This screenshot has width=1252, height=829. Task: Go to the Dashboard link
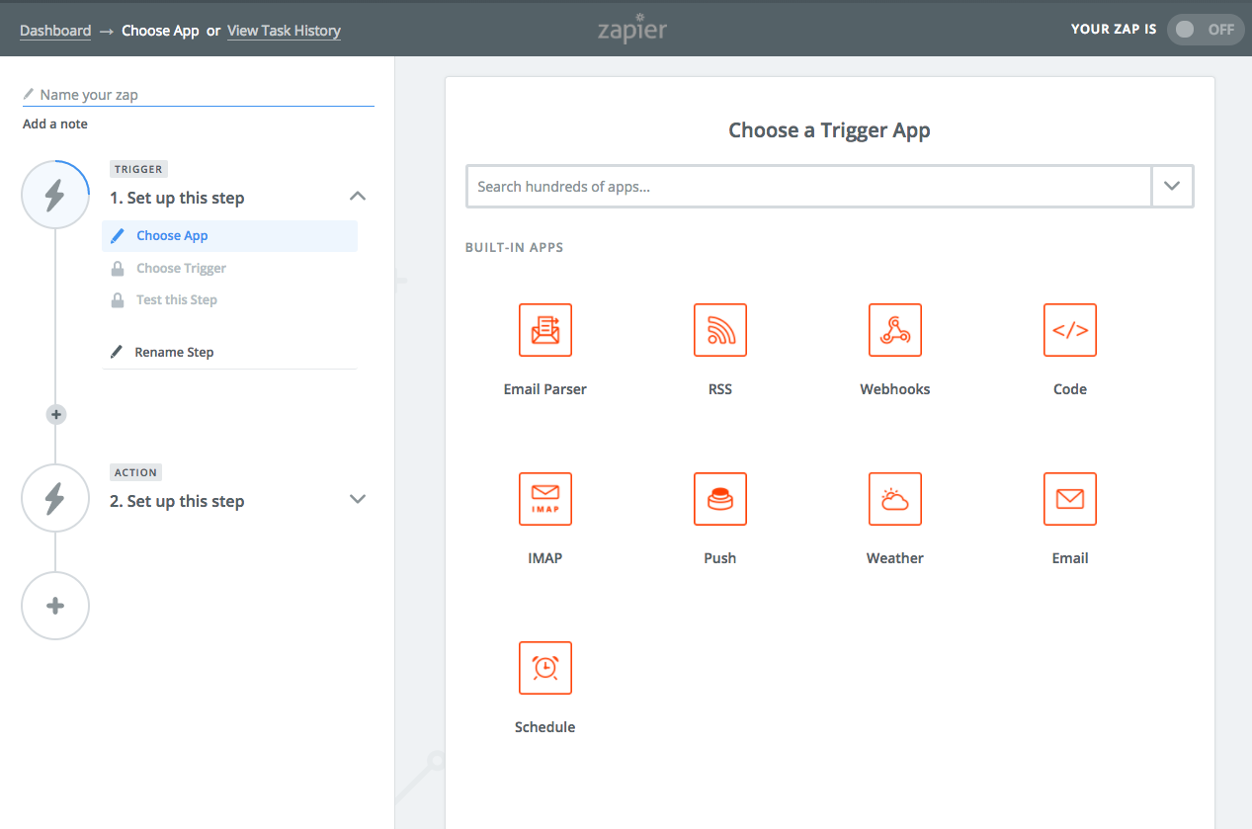[55, 31]
